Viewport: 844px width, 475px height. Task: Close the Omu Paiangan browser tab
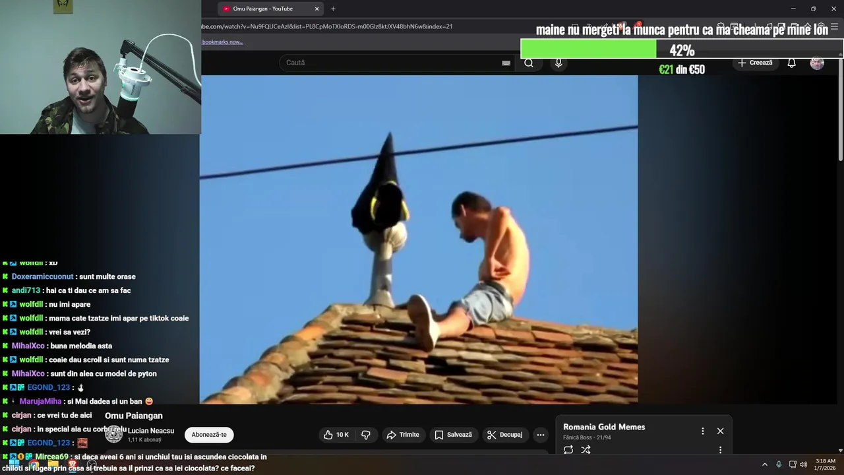[x=316, y=9]
